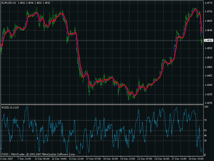Click the 18 Dec 15:00 time label
This screenshot has height=161, width=214.
pyautogui.click(x=111, y=159)
